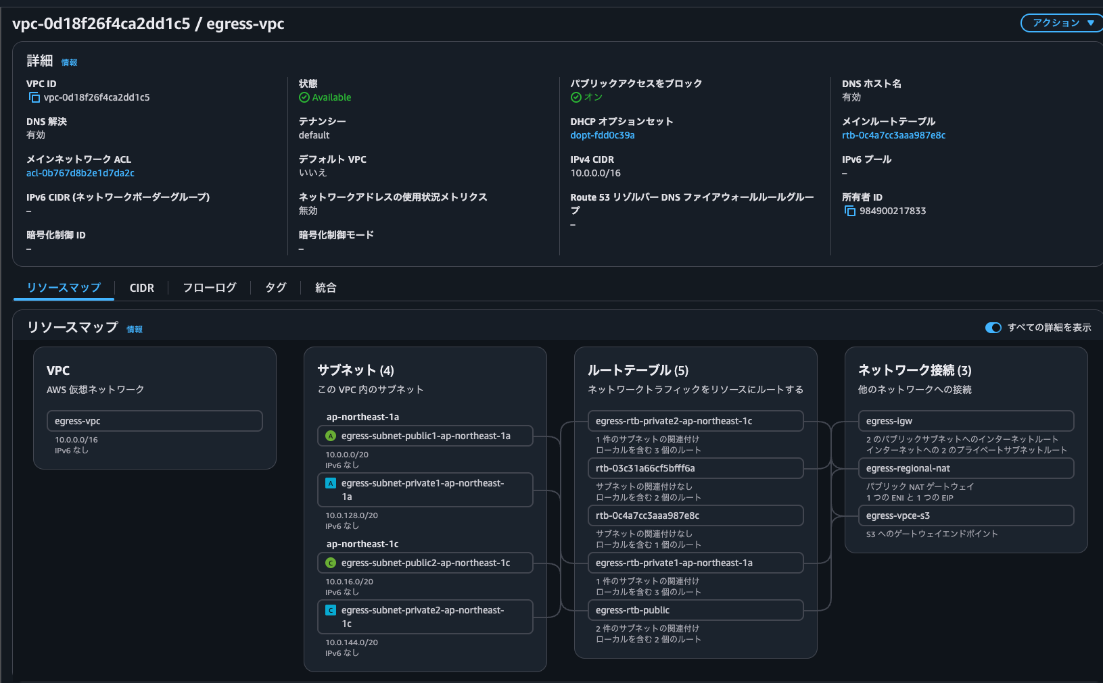Select the egress-rtb-public route table
1103x683 pixels.
click(695, 610)
